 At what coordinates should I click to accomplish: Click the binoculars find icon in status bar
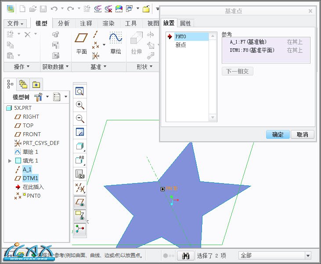(x=186, y=256)
